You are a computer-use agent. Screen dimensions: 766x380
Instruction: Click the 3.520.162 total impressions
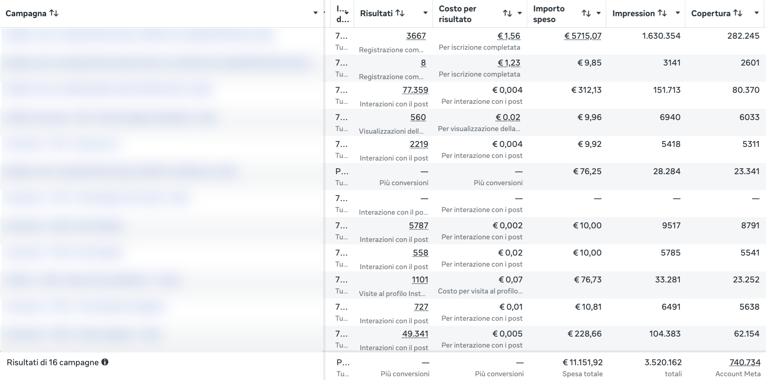(x=663, y=363)
